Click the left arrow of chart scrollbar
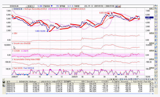Viewport: 160px width, 97px height. [x=3, y=79]
